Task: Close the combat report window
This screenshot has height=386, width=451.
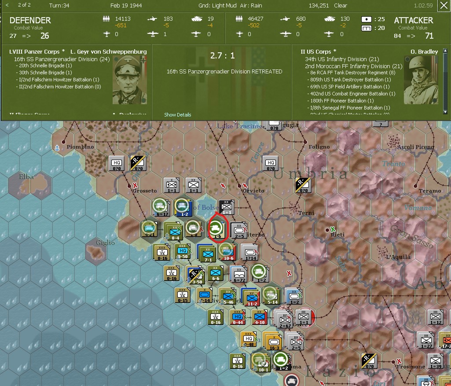Action: (x=443, y=5)
